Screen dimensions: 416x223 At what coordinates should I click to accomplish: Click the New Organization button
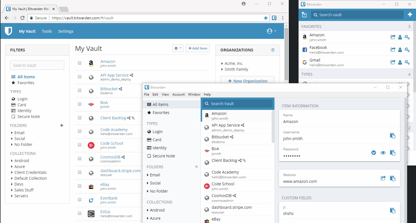pyautogui.click(x=247, y=80)
